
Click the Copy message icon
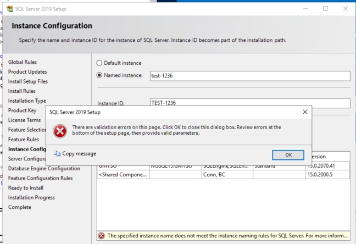57,154
